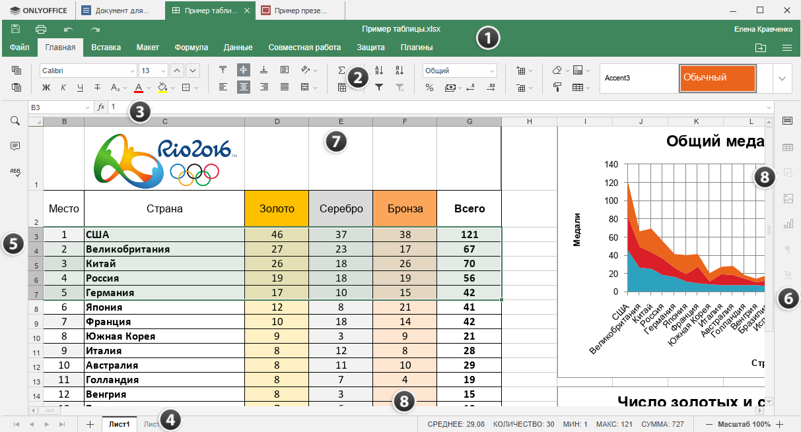
Task: Open image settings in the right sidebar
Action: pyautogui.click(x=787, y=198)
